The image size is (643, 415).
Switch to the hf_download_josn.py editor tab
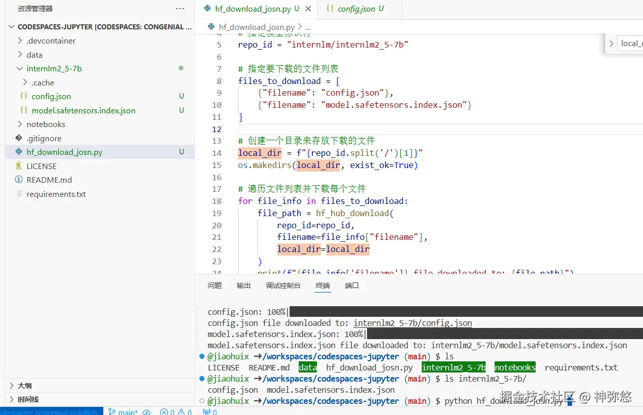pyautogui.click(x=256, y=9)
